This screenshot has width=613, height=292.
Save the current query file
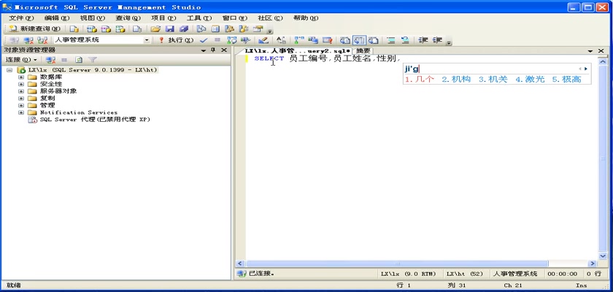click(x=169, y=29)
